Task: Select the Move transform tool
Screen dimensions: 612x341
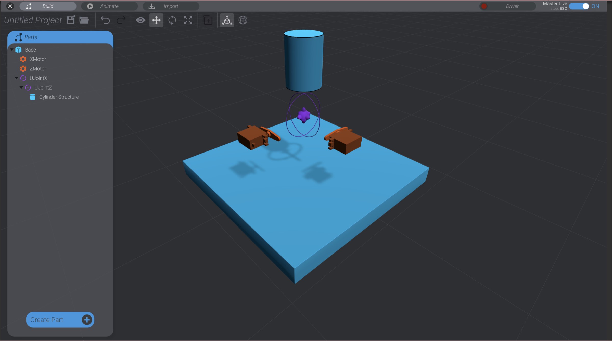Action: (x=156, y=20)
